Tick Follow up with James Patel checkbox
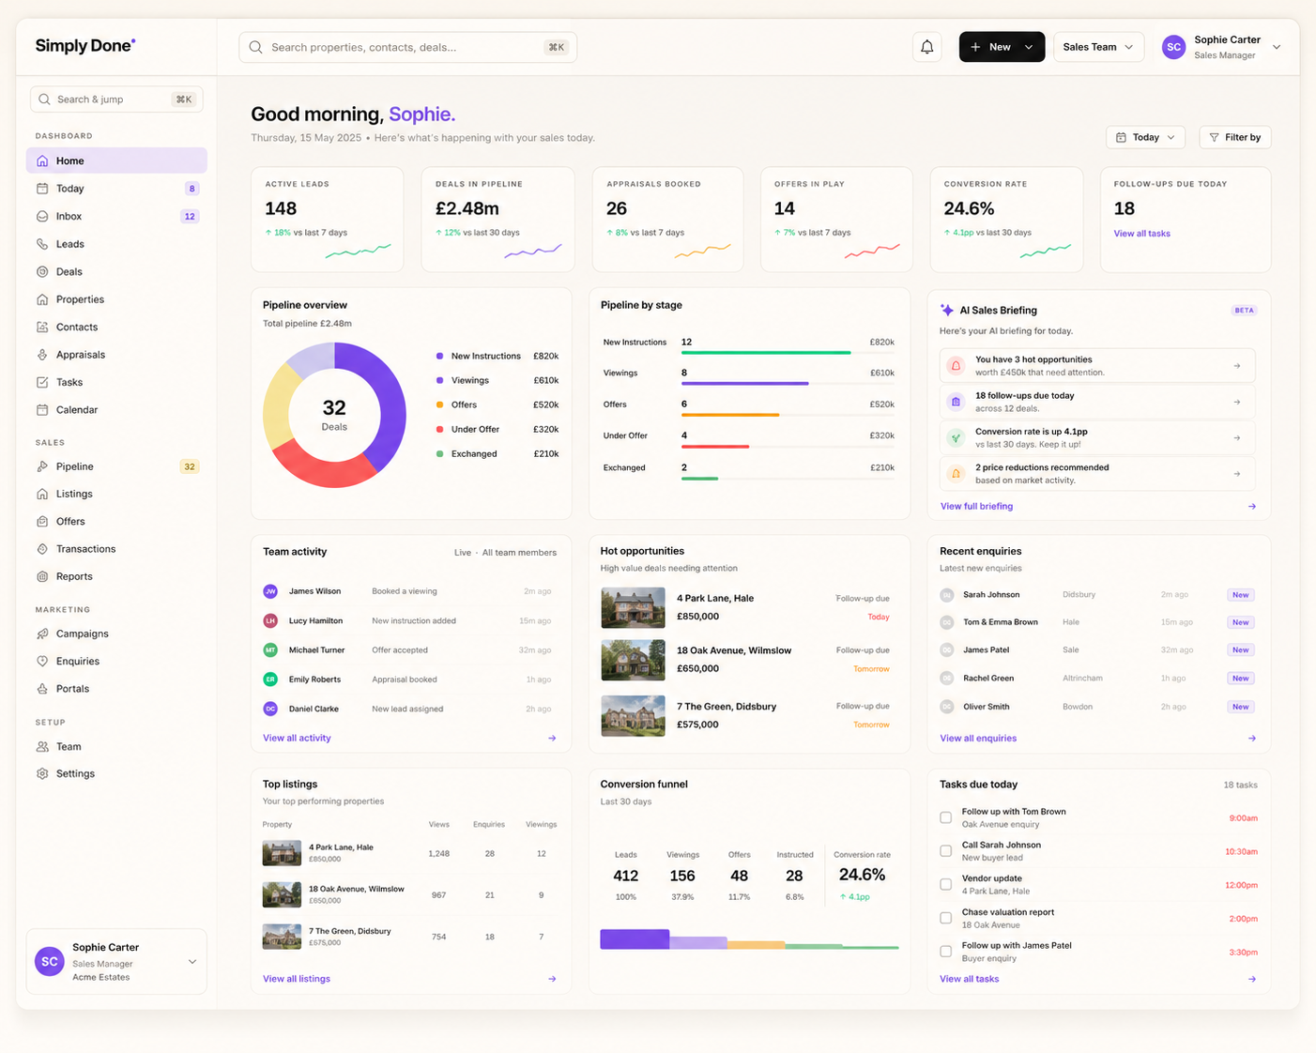Screen dimensions: 1316x1053 [946, 952]
